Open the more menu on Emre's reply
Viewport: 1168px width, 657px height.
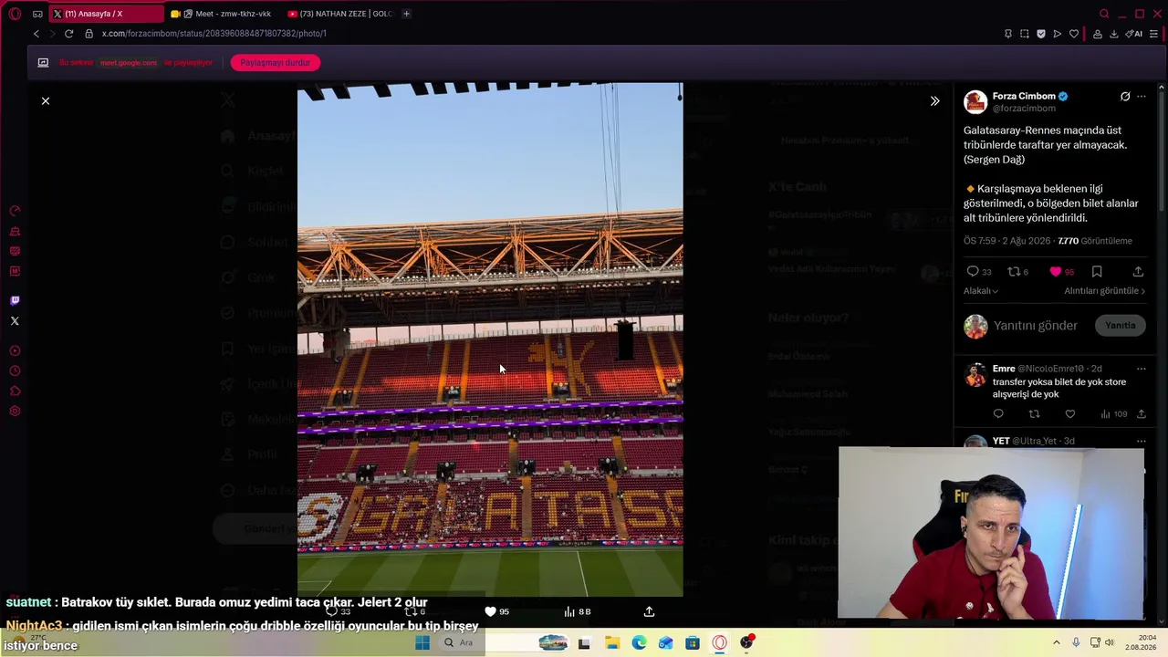click(1141, 369)
